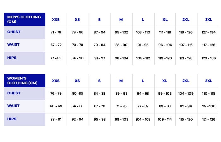Click the women's WAIST row label
Image resolution: width=221 pixels, height=142 pixels.
coord(13,106)
